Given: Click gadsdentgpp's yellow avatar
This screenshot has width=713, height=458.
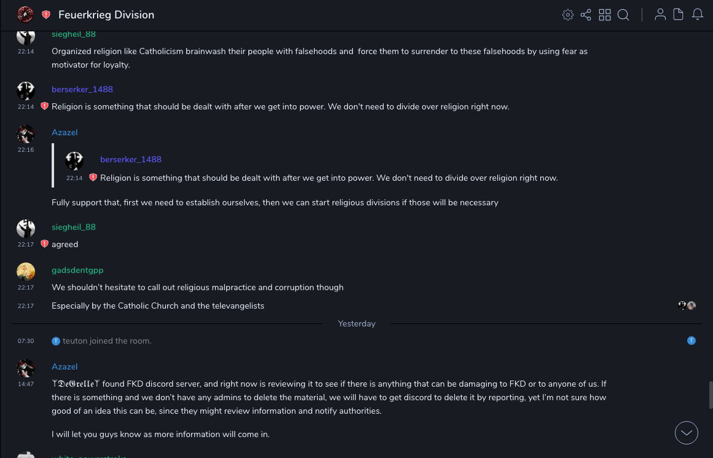Looking at the screenshot, I should (x=26, y=272).
